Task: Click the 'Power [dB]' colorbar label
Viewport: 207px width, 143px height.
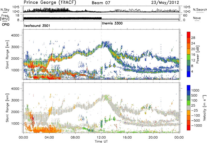Action: point(198,54)
